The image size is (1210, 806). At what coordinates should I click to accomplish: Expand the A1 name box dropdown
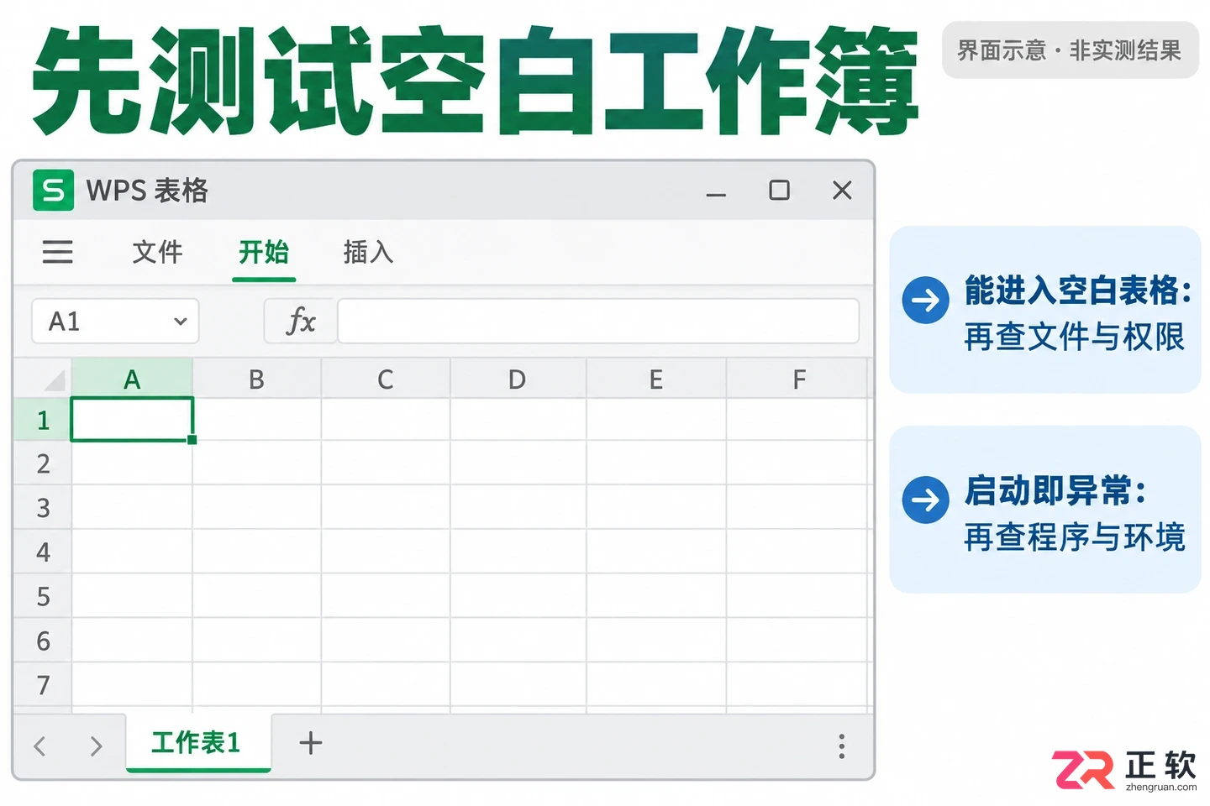(x=180, y=321)
